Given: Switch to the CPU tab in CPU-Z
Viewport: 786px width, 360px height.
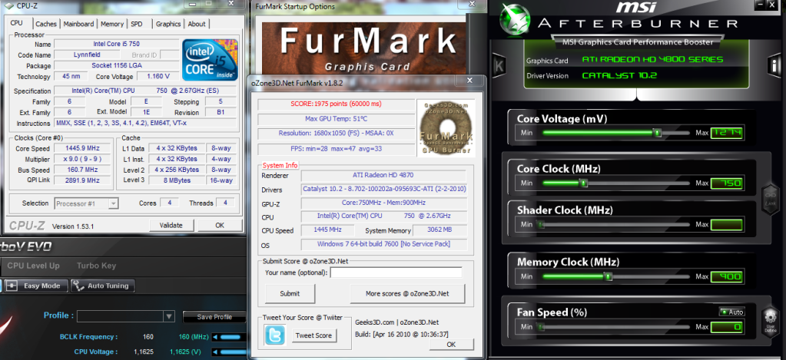Looking at the screenshot, I should click(x=17, y=23).
